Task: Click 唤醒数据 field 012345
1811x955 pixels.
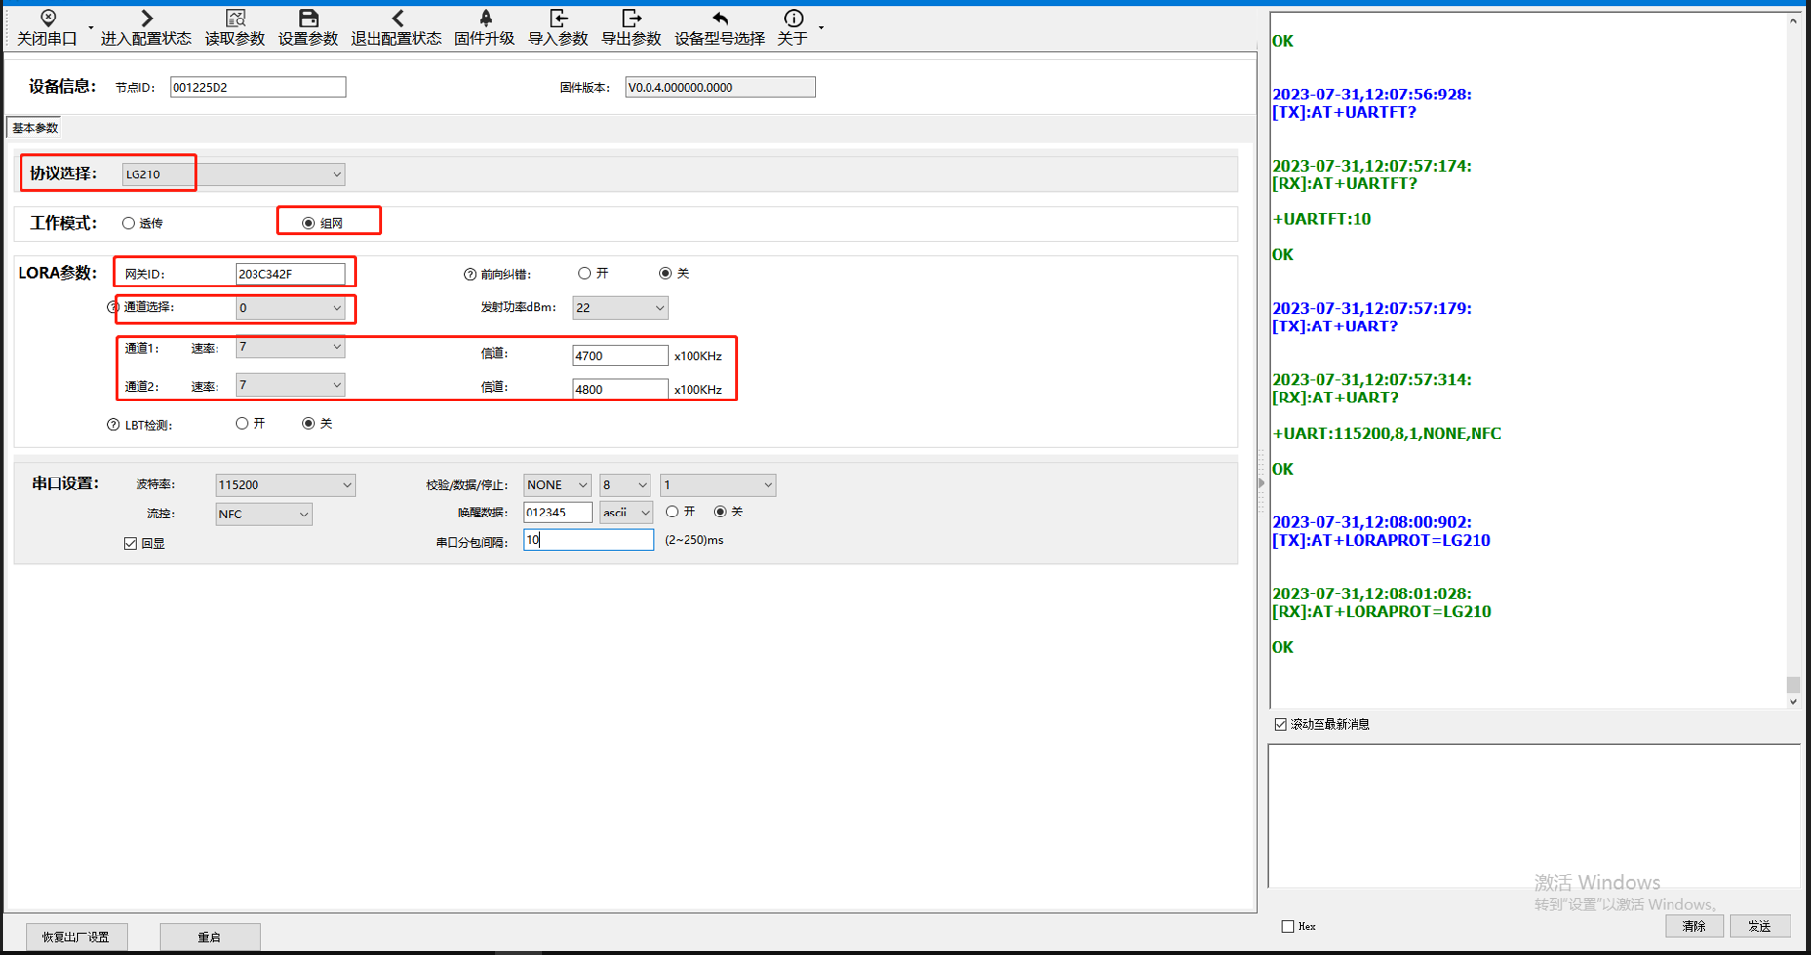Action: click(557, 512)
